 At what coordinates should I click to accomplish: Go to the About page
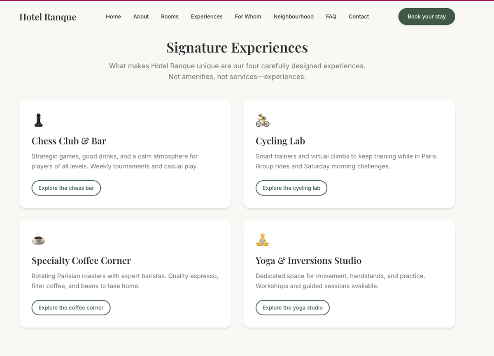pyautogui.click(x=141, y=16)
